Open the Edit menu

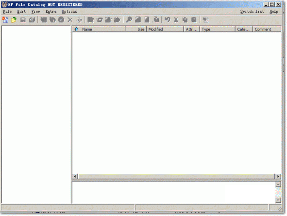(21, 11)
